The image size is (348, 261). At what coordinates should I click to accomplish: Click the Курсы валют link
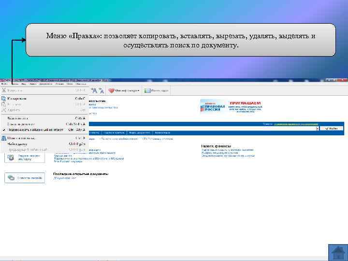point(63,156)
